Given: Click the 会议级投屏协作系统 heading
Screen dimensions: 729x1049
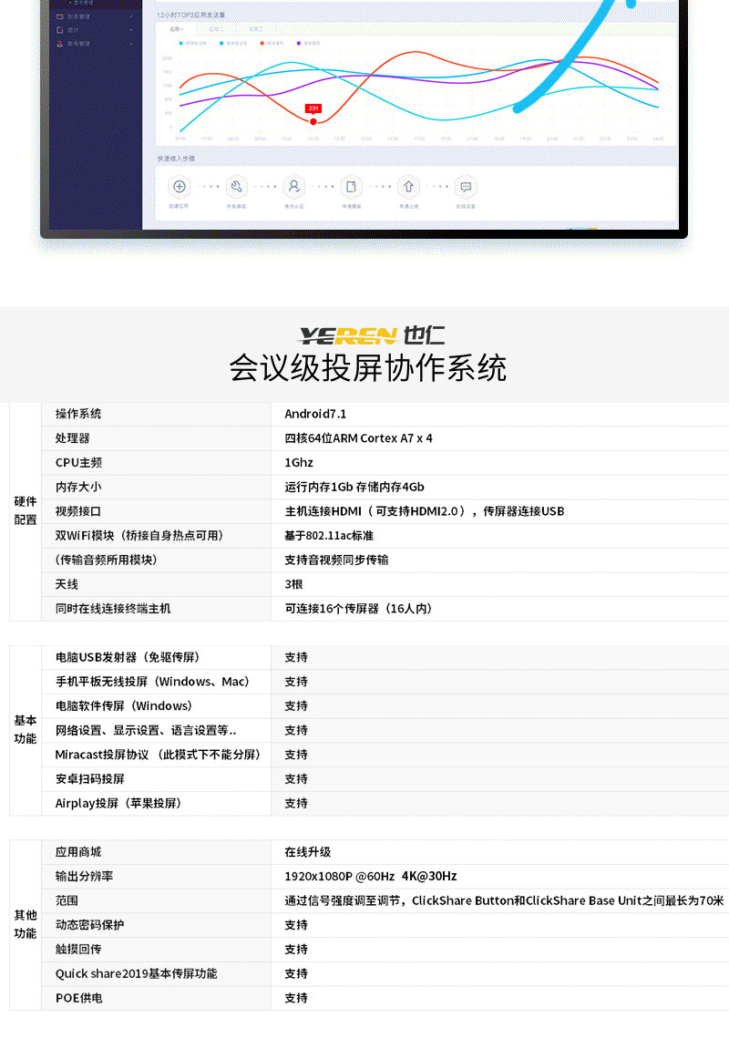Looking at the screenshot, I should pos(367,368).
